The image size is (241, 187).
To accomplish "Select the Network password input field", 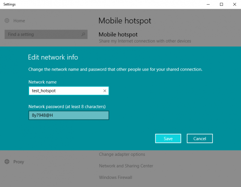I will pos(69,115).
